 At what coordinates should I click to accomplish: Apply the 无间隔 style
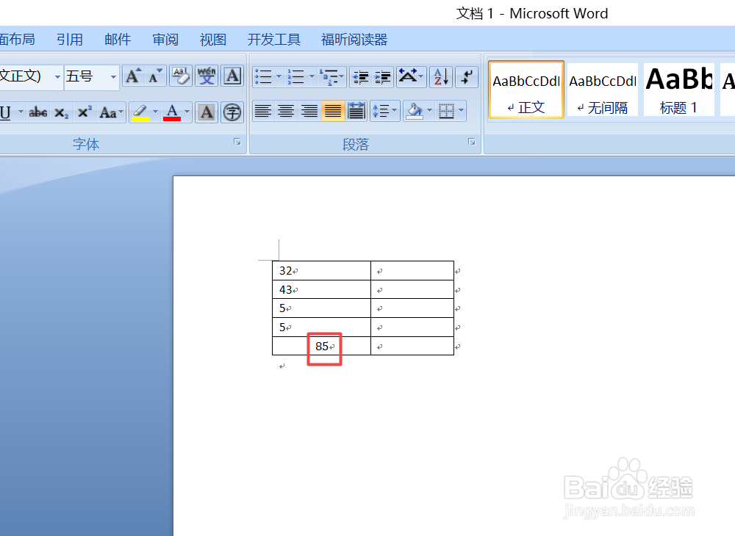tap(603, 90)
